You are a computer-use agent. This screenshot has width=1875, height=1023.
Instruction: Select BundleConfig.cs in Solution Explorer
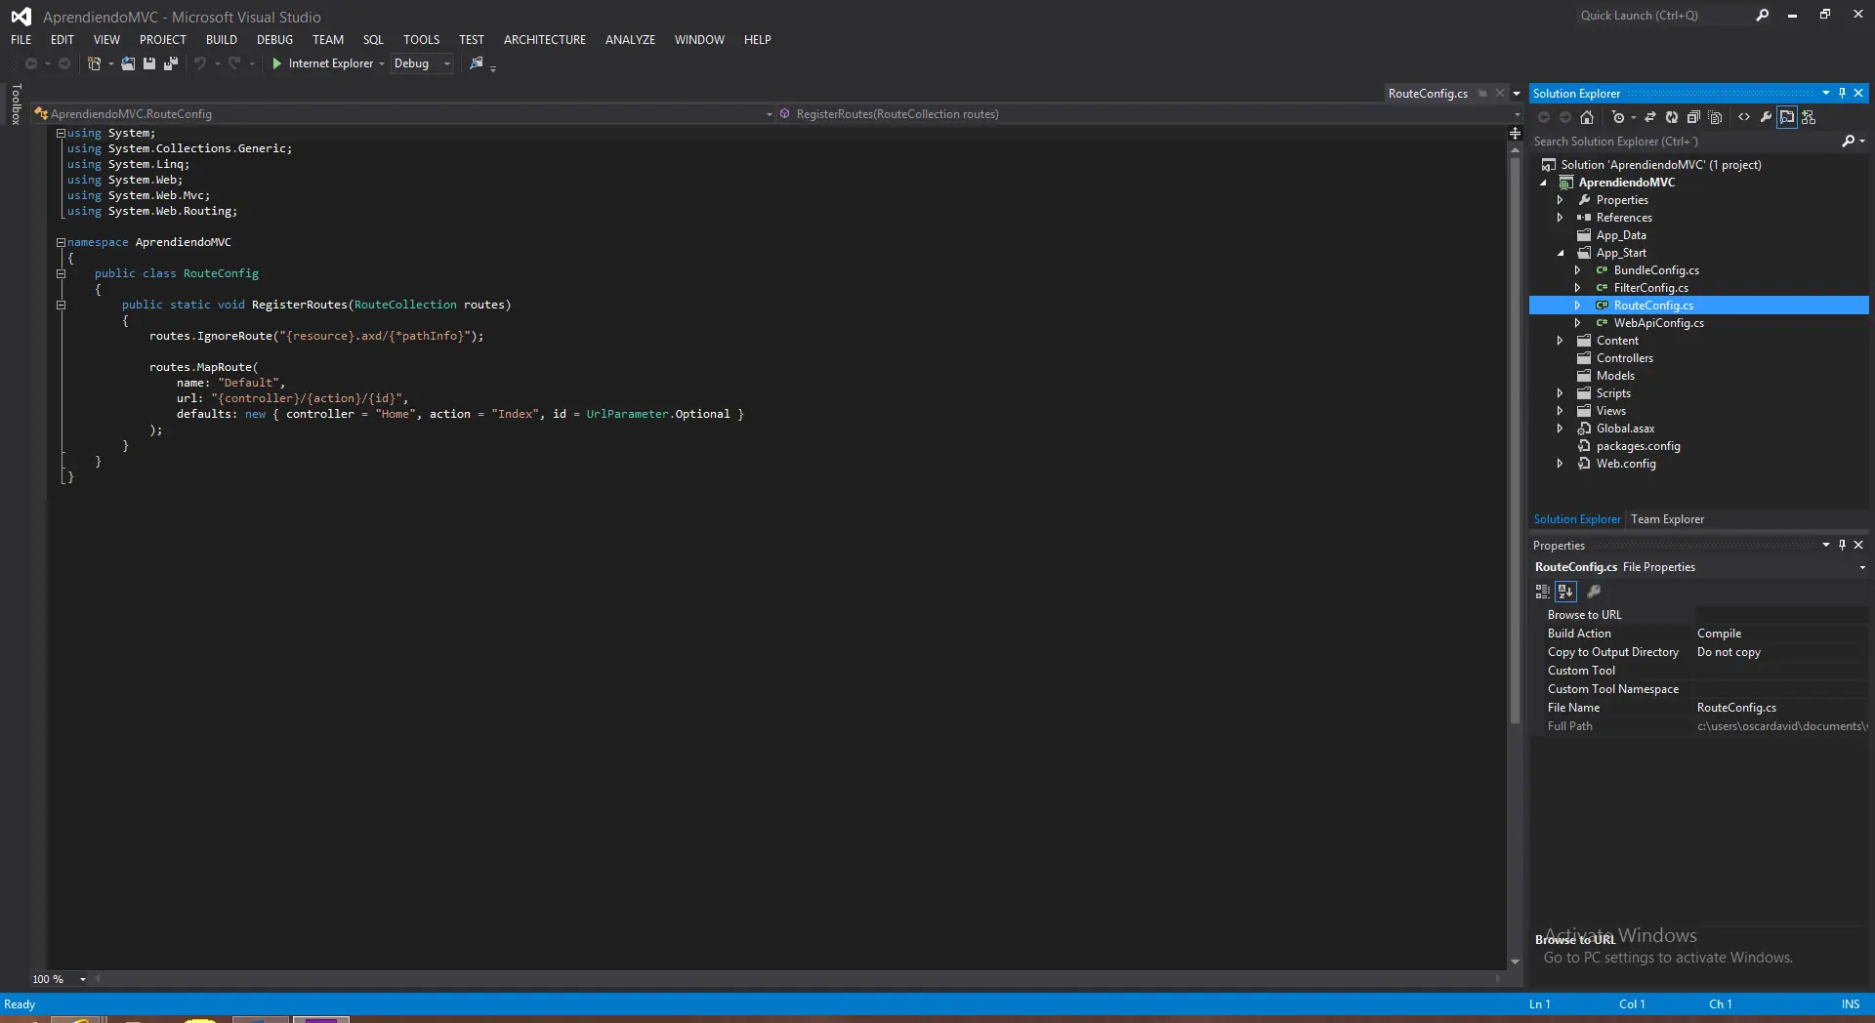click(x=1656, y=270)
